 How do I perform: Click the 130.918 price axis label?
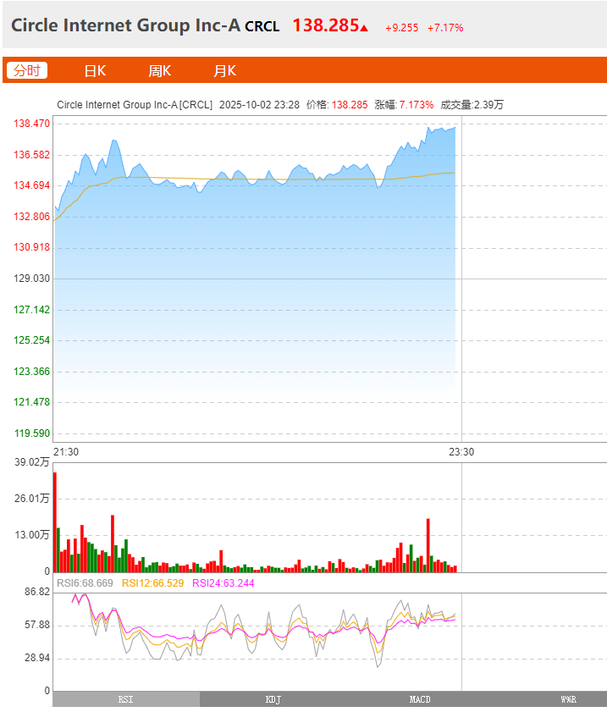(32, 247)
